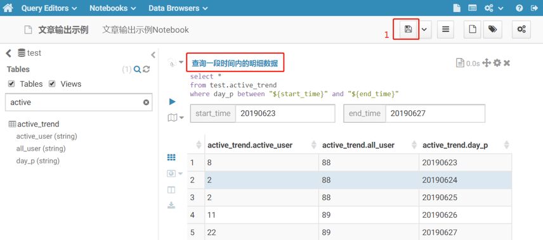This screenshot has width=543, height=240.
Task: Open the hamburger list menu button
Action: click(x=446, y=29)
